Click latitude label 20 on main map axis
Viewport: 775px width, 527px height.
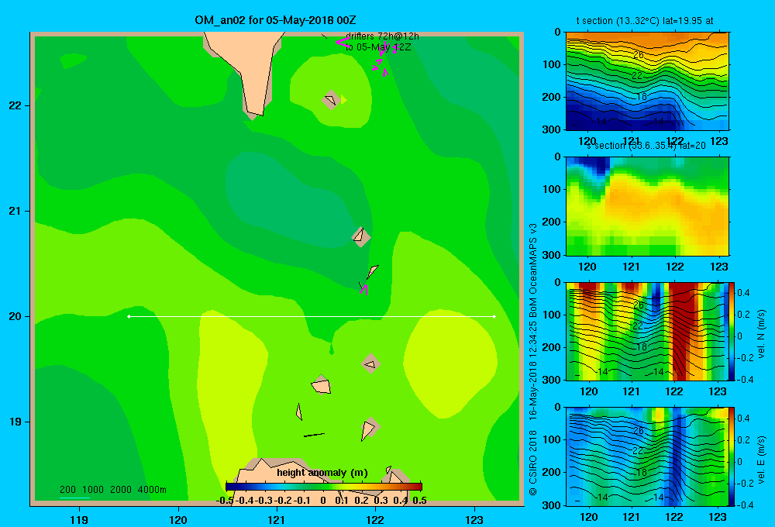tap(15, 316)
